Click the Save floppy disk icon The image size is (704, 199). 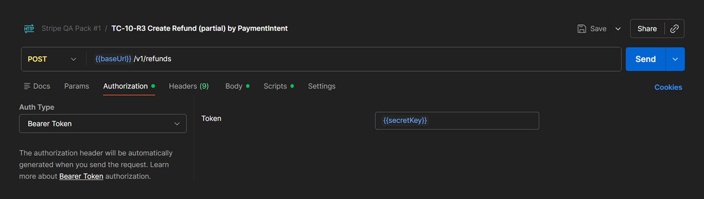coord(582,29)
